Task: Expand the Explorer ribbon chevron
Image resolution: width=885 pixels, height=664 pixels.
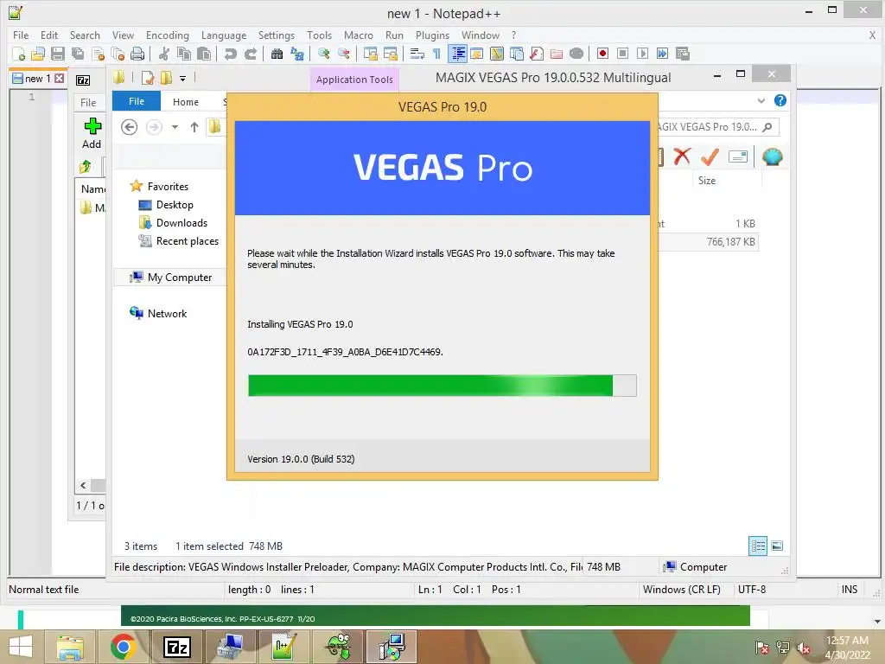Action: pyautogui.click(x=761, y=100)
